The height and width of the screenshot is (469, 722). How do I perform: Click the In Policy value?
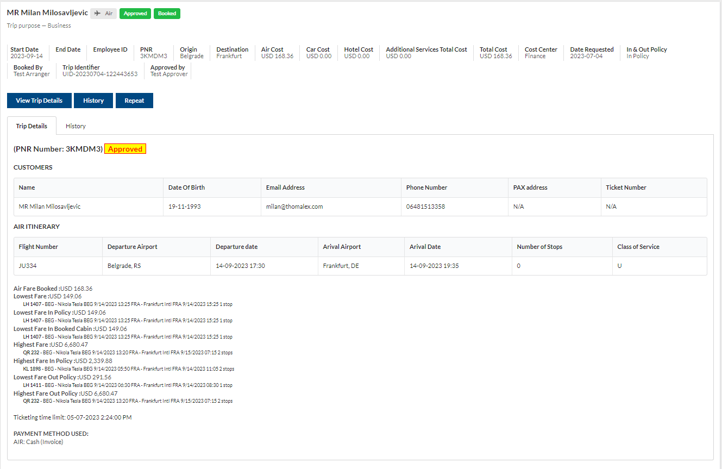(x=638, y=56)
